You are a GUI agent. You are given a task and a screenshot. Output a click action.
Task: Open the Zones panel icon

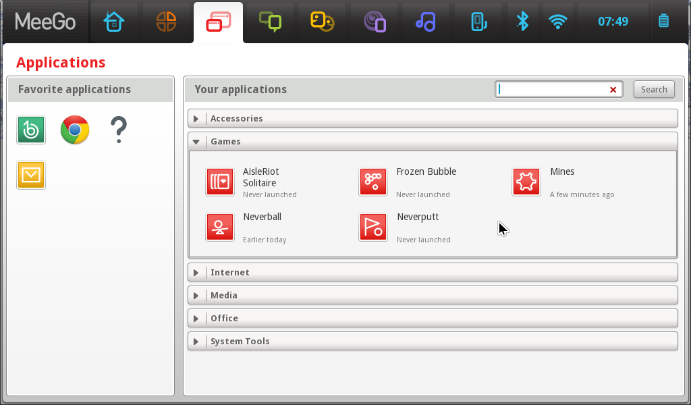click(x=166, y=22)
